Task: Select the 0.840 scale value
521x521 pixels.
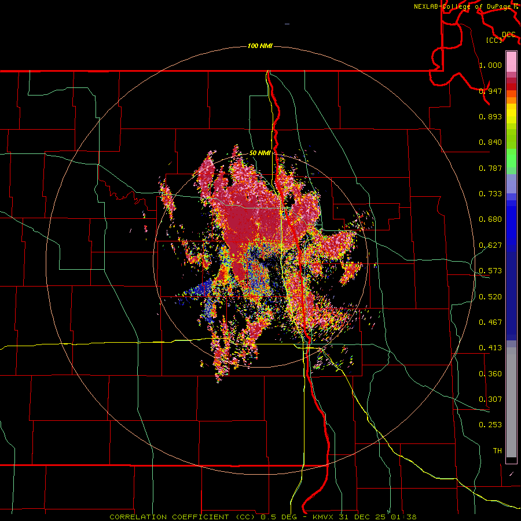Action: click(490, 142)
